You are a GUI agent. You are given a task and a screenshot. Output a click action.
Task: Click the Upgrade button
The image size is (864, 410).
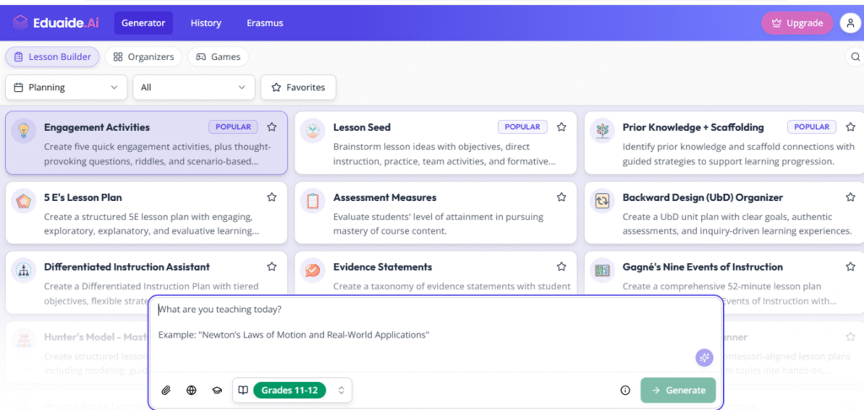tap(796, 23)
